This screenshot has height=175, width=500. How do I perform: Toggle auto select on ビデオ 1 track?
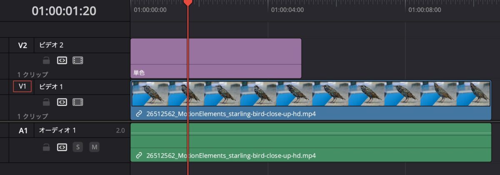click(62, 102)
